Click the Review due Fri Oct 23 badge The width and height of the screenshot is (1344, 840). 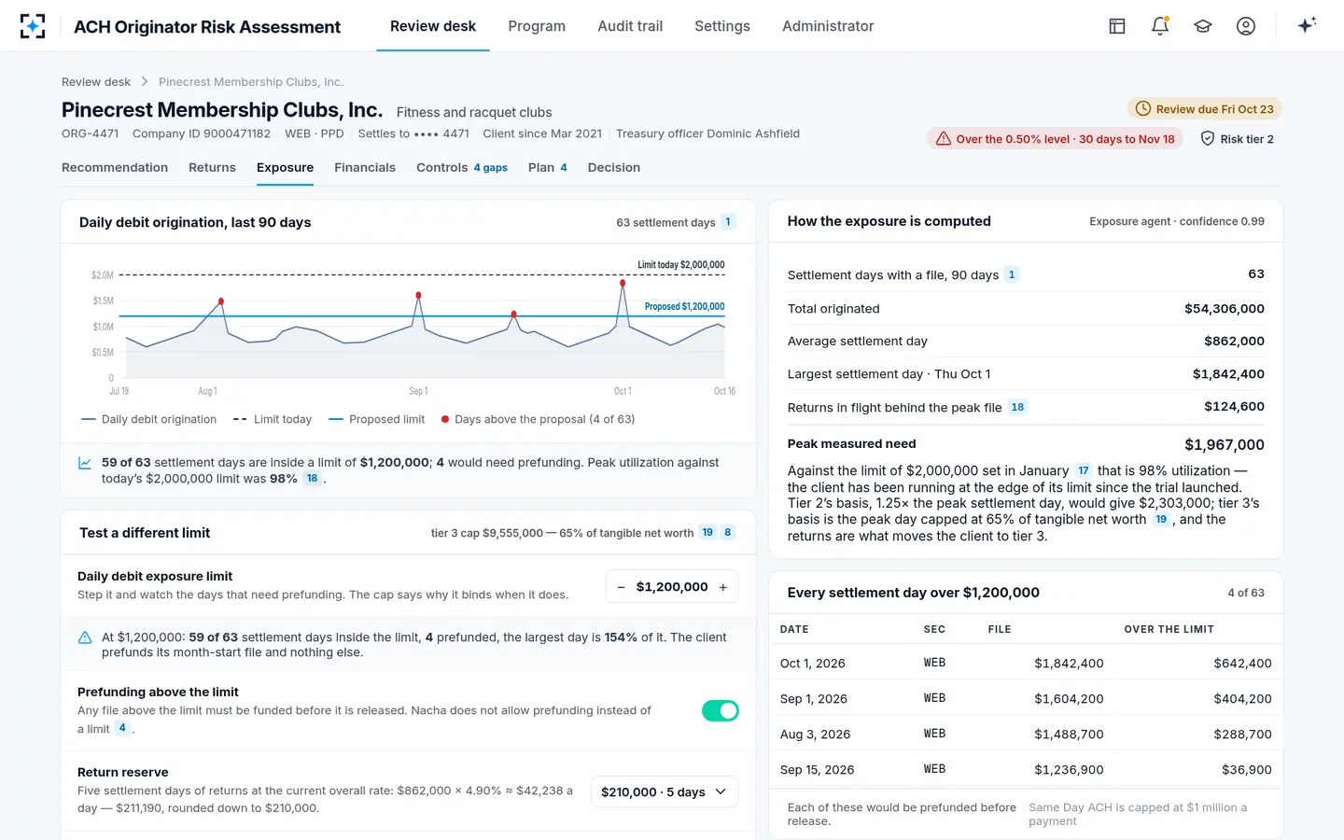pos(1204,109)
